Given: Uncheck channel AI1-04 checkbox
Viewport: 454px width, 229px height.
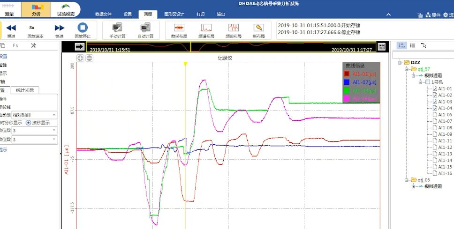Looking at the screenshot, I should [435, 108].
